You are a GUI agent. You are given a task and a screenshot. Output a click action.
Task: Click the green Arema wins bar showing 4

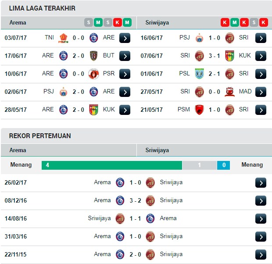[112, 165]
